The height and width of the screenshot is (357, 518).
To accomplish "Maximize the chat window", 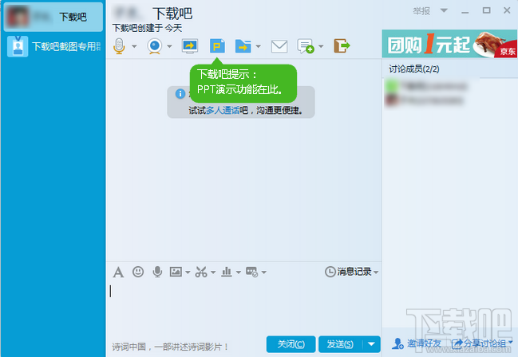I will click(x=486, y=10).
